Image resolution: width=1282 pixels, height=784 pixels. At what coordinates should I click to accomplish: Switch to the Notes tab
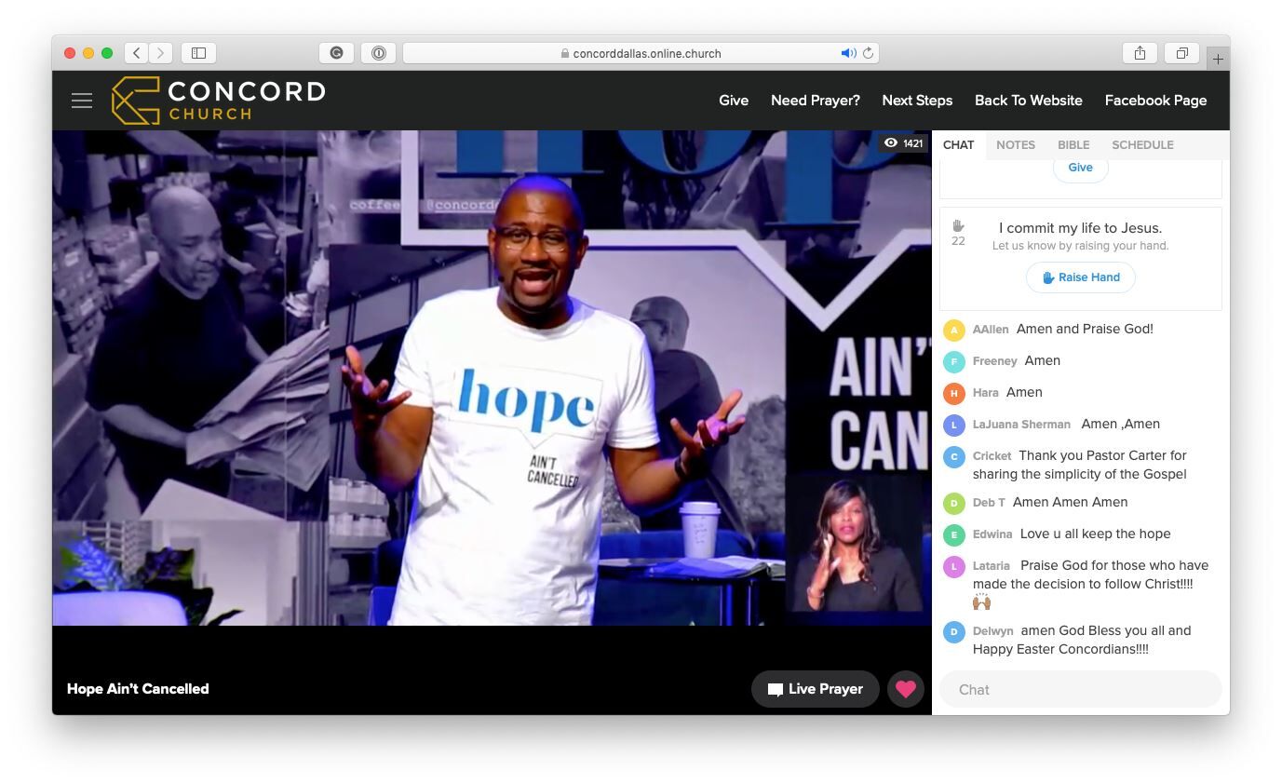tap(1015, 145)
